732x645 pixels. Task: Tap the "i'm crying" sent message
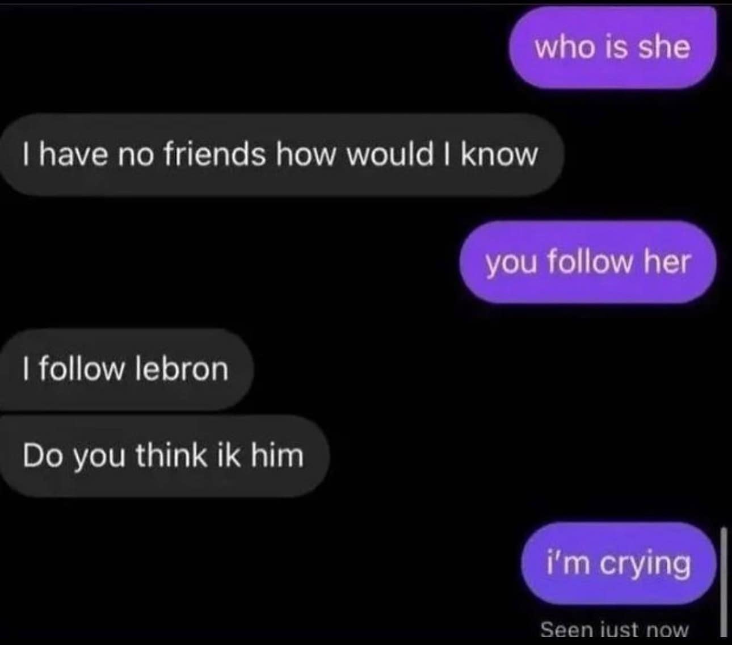click(619, 563)
